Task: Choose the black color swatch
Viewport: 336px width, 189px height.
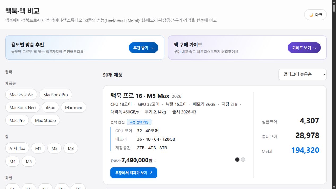Action: coord(237,160)
